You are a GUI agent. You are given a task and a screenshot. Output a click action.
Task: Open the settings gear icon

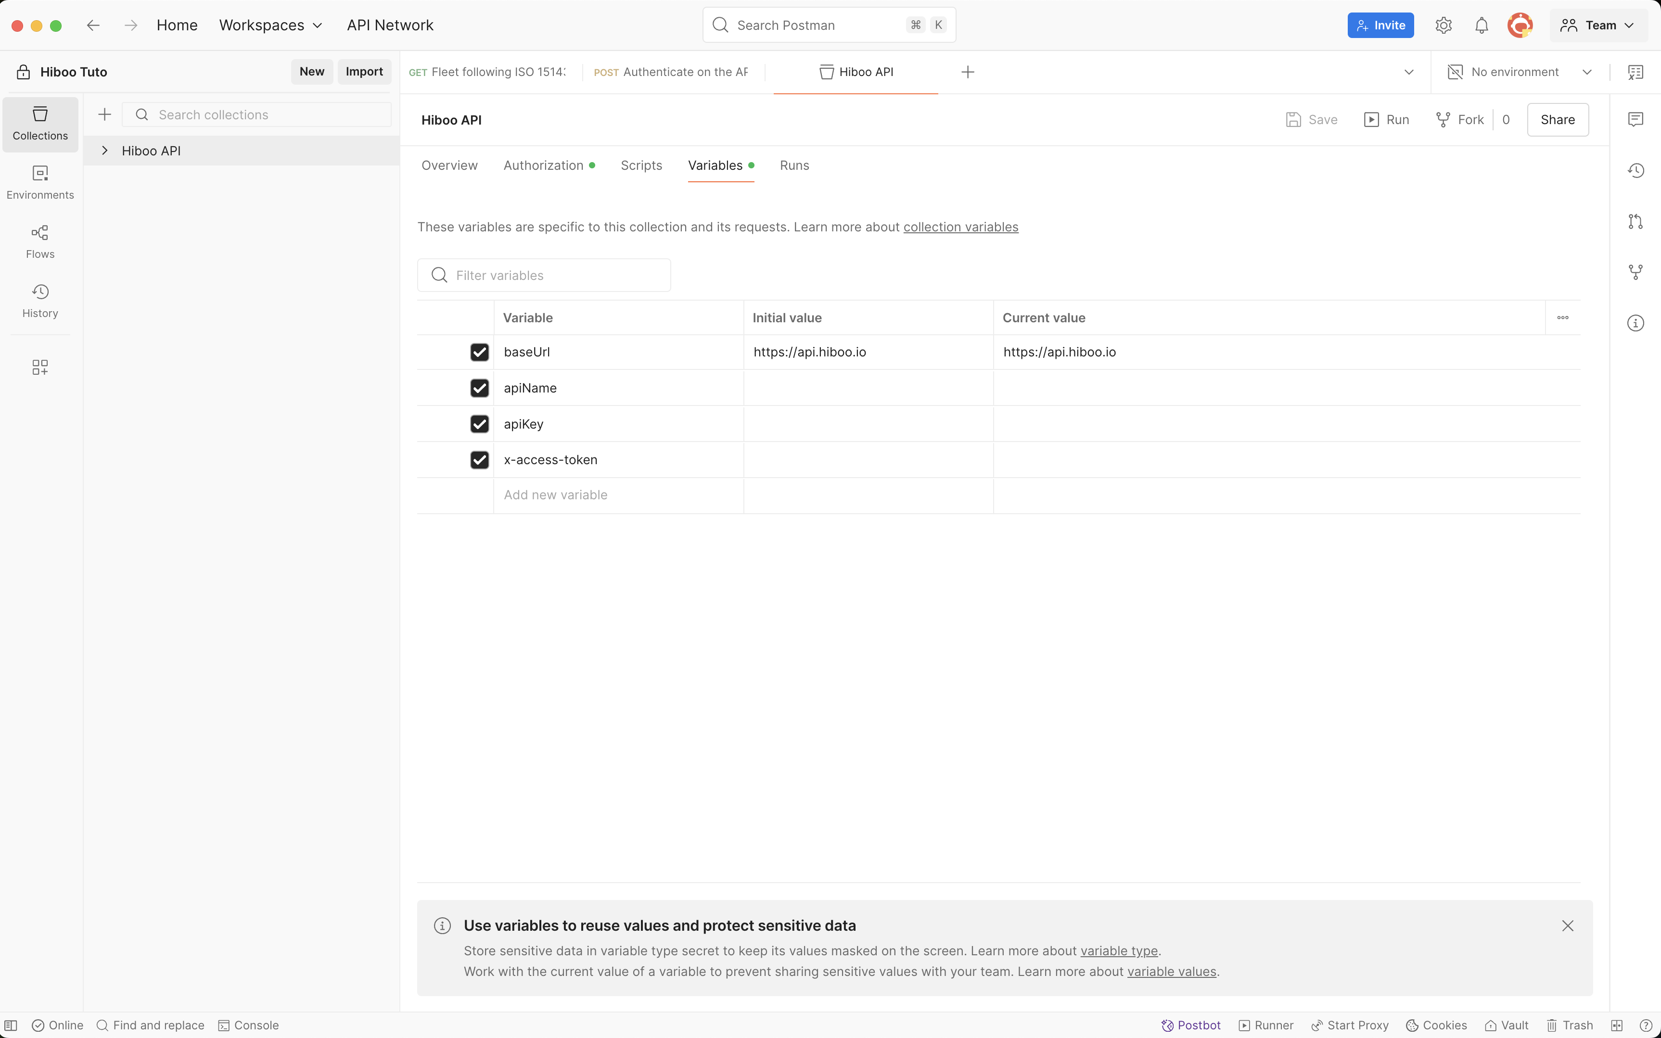point(1444,25)
